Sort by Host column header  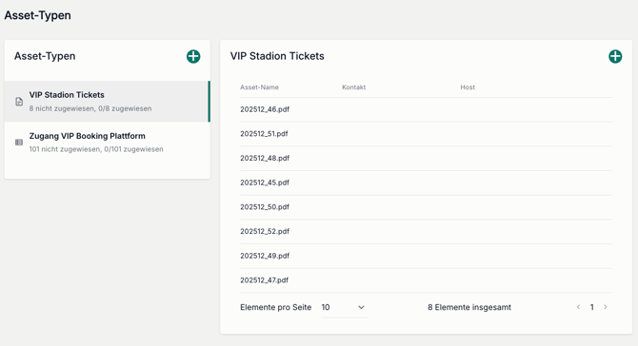tap(468, 87)
